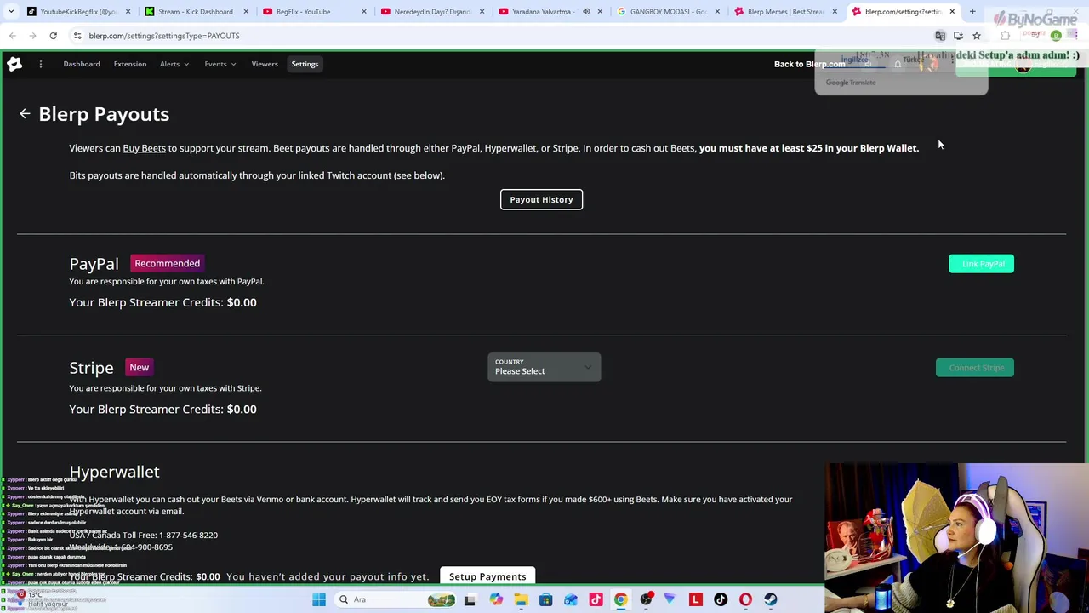The image size is (1089, 613).
Task: Switch to YoutubeKickBegflix tab
Action: click(77, 12)
